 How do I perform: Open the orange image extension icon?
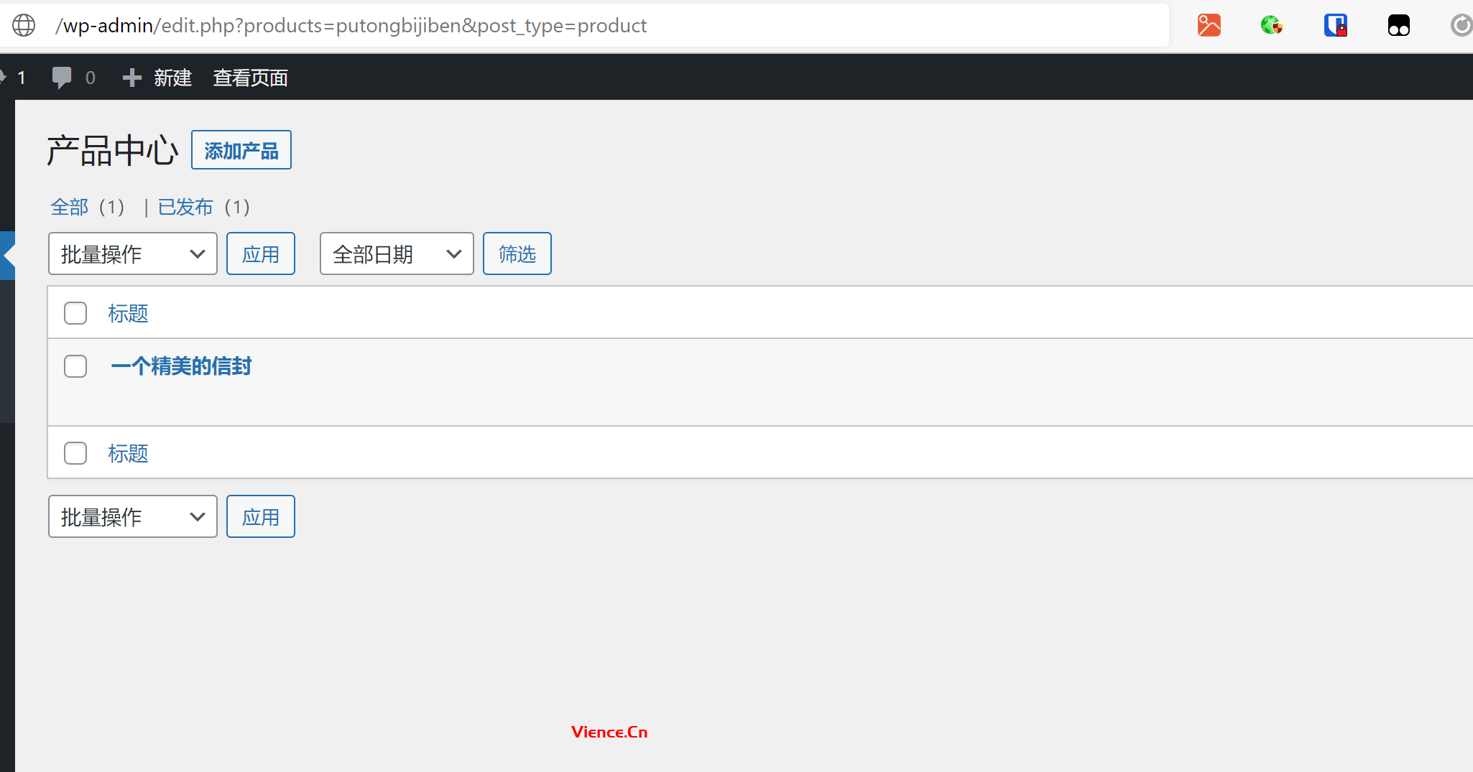[1209, 26]
